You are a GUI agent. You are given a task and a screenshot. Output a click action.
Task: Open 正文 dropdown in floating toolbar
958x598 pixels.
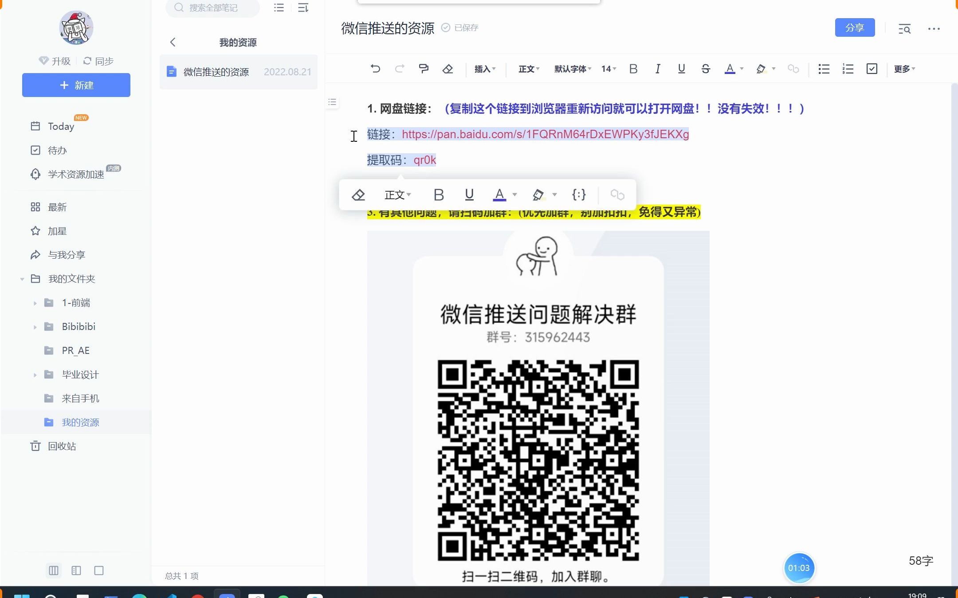tap(397, 194)
